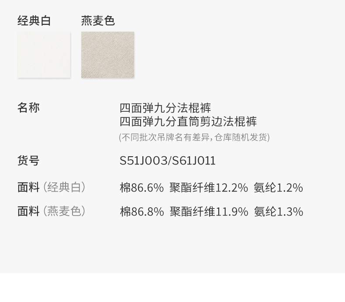Click the 氨纶1.2% composition text

coord(278,188)
